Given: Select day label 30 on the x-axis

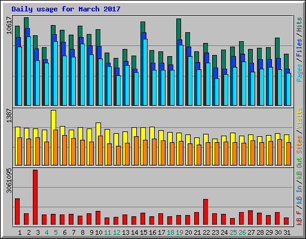Looking at the screenshot, I should point(278,232).
